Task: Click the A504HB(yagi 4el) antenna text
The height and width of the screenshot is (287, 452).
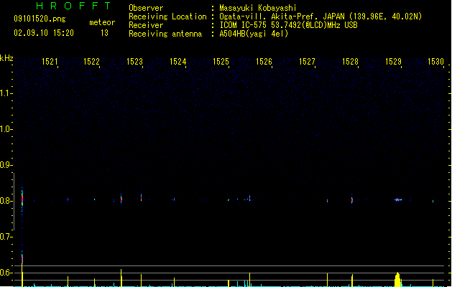Action: (254, 34)
